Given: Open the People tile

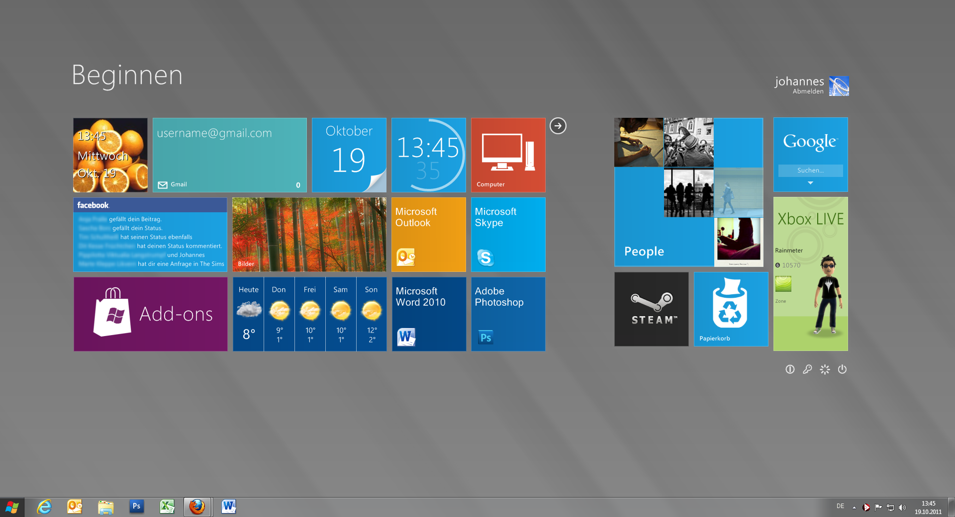Looking at the screenshot, I should pos(688,192).
